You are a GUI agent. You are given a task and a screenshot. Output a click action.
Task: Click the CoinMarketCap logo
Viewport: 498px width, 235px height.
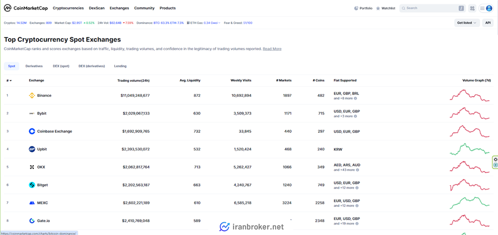coord(25,8)
